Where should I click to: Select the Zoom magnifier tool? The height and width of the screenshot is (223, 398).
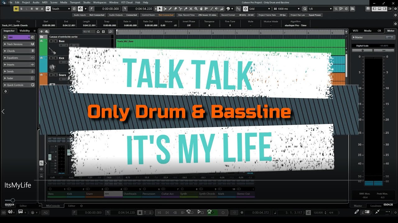[196, 9]
